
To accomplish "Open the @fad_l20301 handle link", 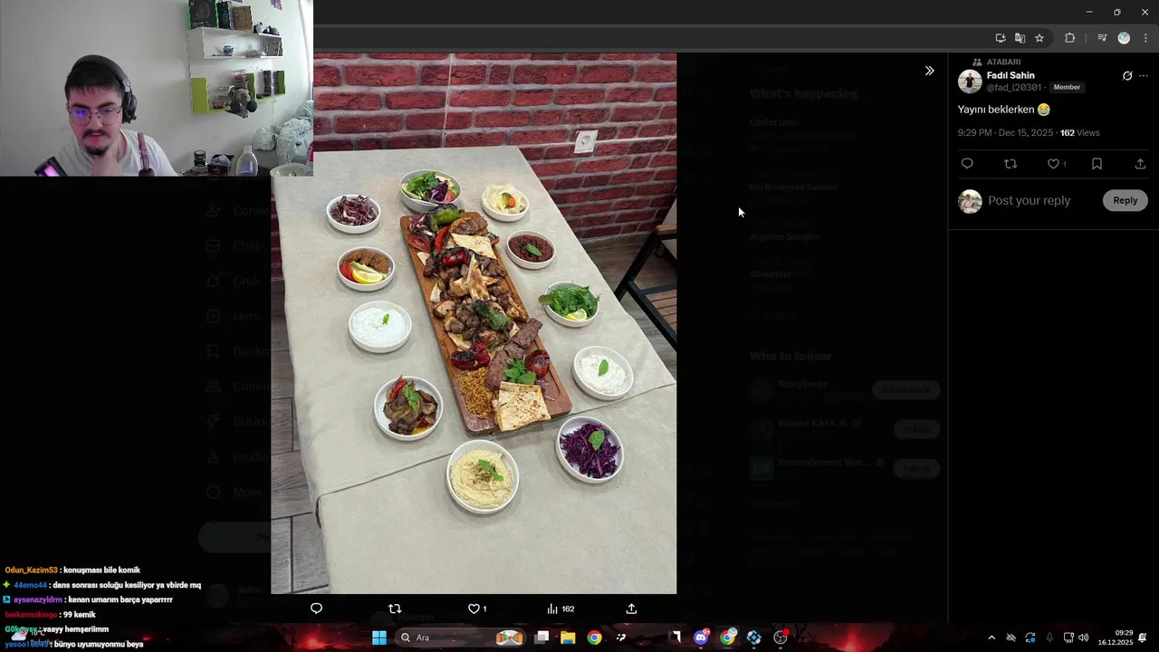I will 1014,88.
